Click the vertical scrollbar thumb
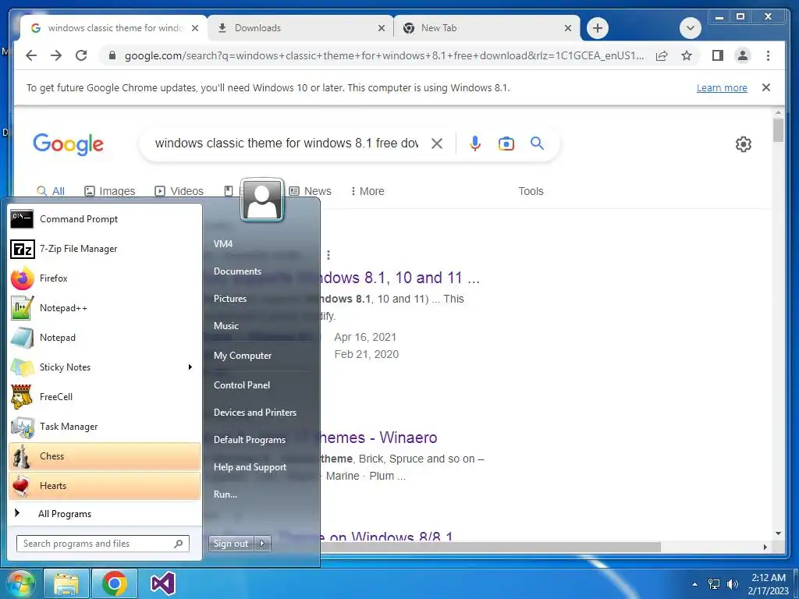799x599 pixels. coord(778,130)
